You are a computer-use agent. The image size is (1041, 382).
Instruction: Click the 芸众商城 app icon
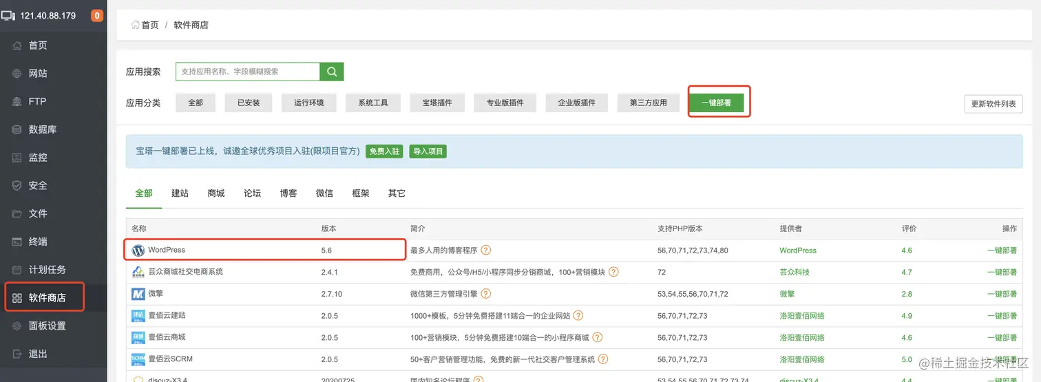click(138, 272)
